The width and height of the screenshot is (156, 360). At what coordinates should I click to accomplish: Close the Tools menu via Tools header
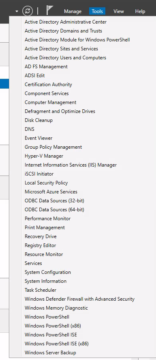click(x=97, y=11)
